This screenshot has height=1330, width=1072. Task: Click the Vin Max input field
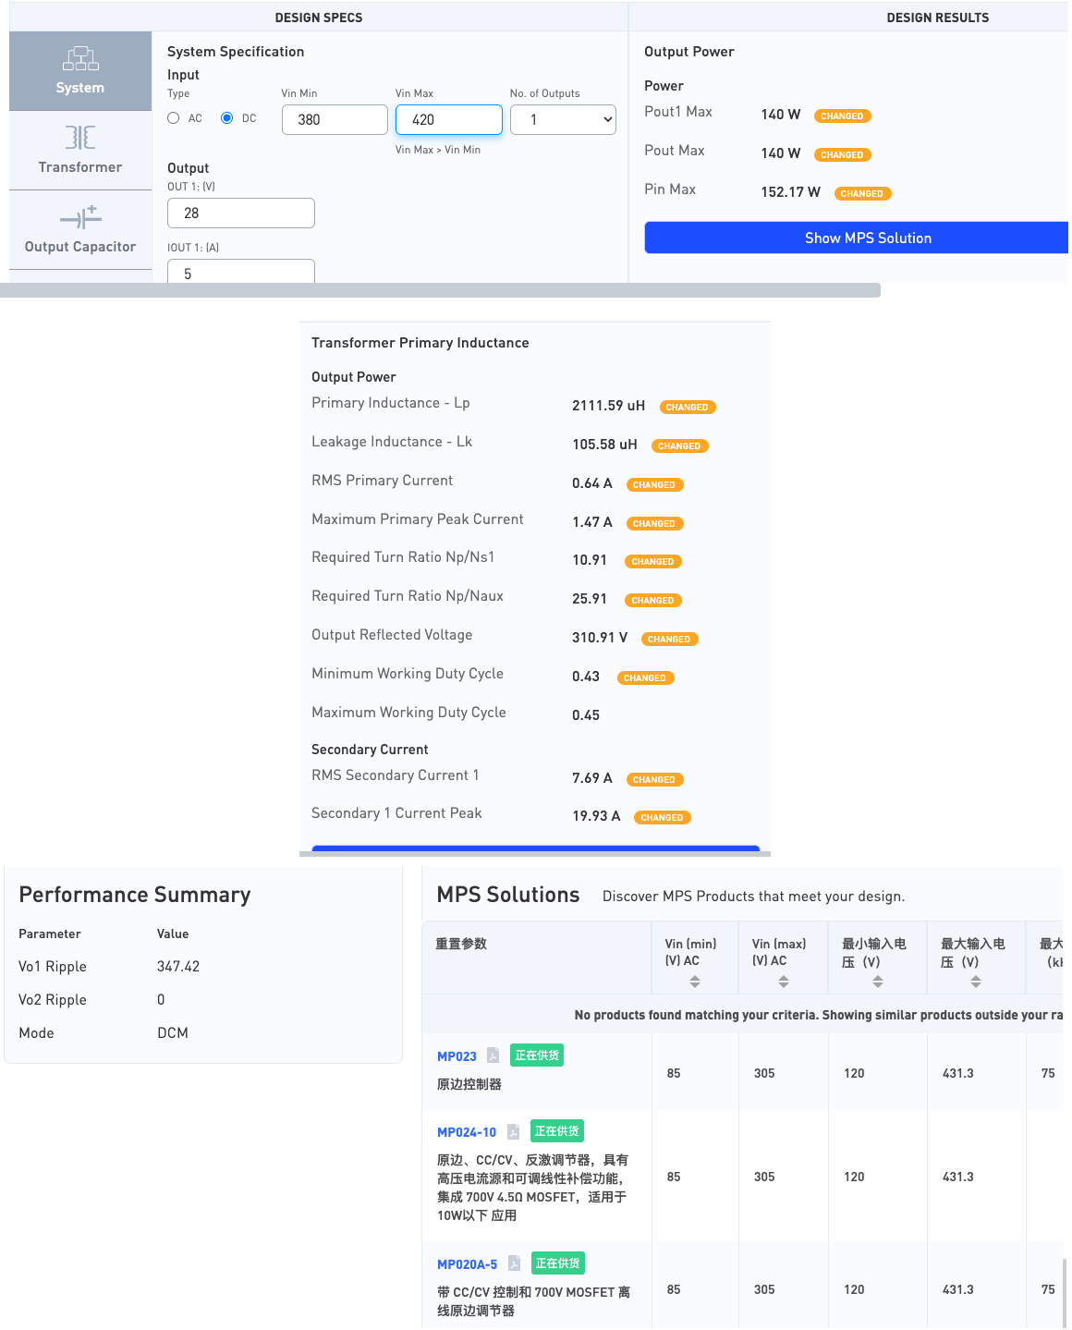pos(449,119)
